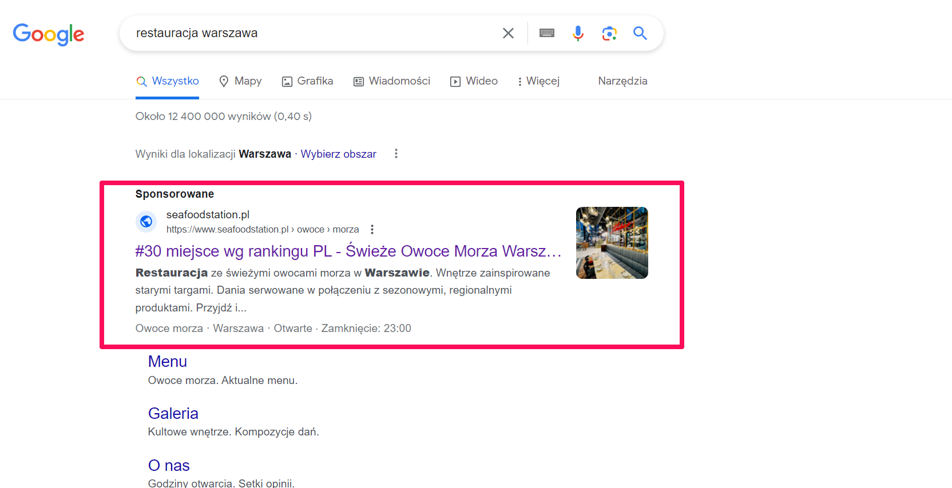Start voice search with microphone icon
The width and height of the screenshot is (952, 488).
(x=578, y=33)
